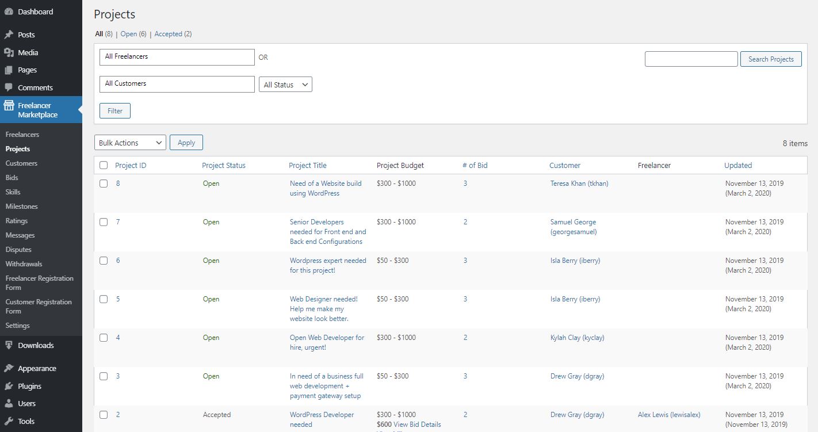Screen dimensions: 818x432
Task: Open the Withdrawals submenu item
Action: coord(24,264)
